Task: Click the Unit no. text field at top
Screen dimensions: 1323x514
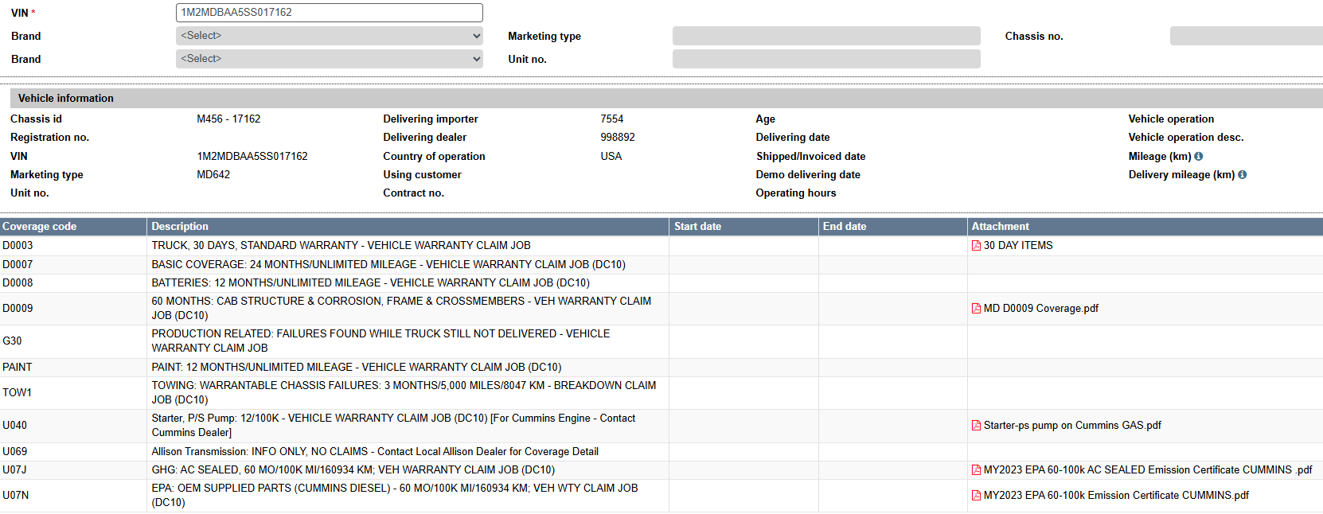Action: (826, 59)
